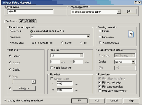Screen dimensions: 142x105
Task: Close the Page Setup dialog
Action: (x=140, y=2)
